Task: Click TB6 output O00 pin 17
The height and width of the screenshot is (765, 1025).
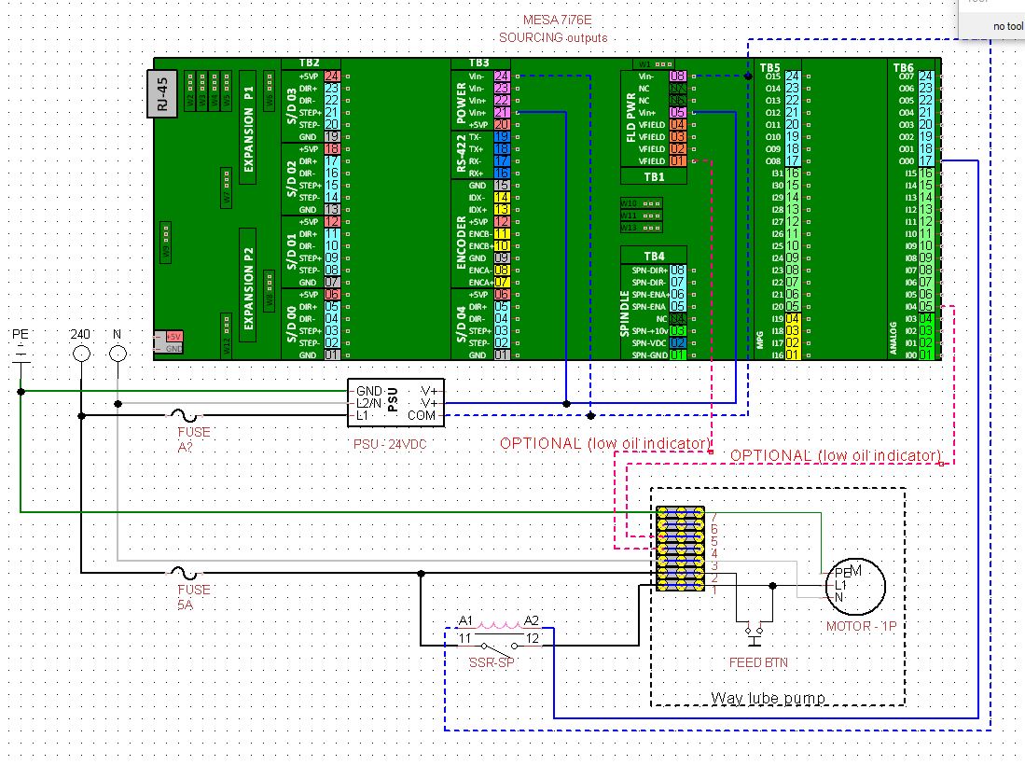Action: [925, 160]
